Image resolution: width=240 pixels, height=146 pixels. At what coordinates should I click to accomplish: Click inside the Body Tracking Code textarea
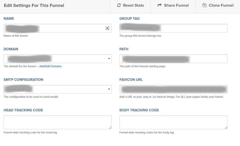173,122
